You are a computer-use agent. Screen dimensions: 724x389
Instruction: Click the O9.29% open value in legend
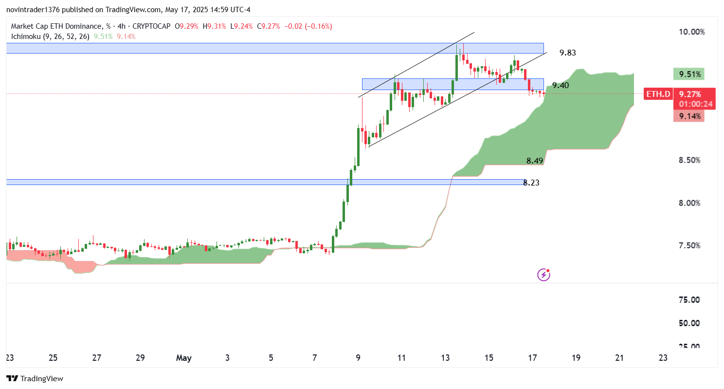click(187, 26)
